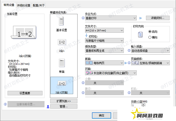Select the 横向 orientation radio button
The width and height of the screenshot is (176, 121).
coord(150,37)
